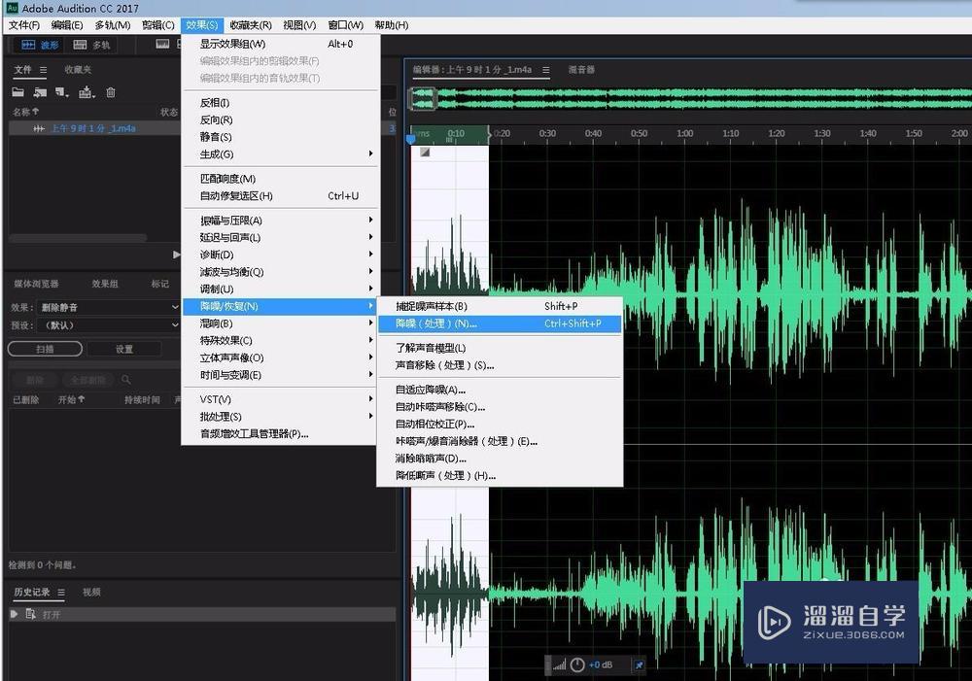Click the 扫描 scan button
Image resolution: width=972 pixels, height=681 pixels.
coord(45,349)
